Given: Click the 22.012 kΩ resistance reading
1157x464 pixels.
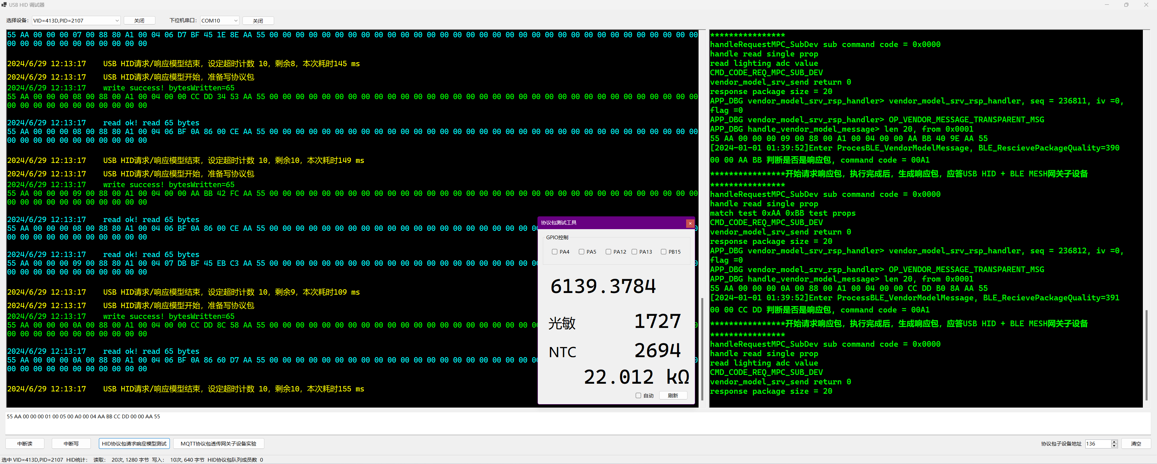Looking at the screenshot, I should click(636, 377).
